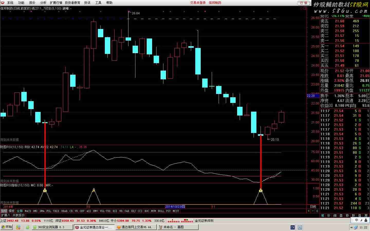Click the tray icon next to the CH indicator
This screenshot has width=370, height=231.
coord(300,227)
